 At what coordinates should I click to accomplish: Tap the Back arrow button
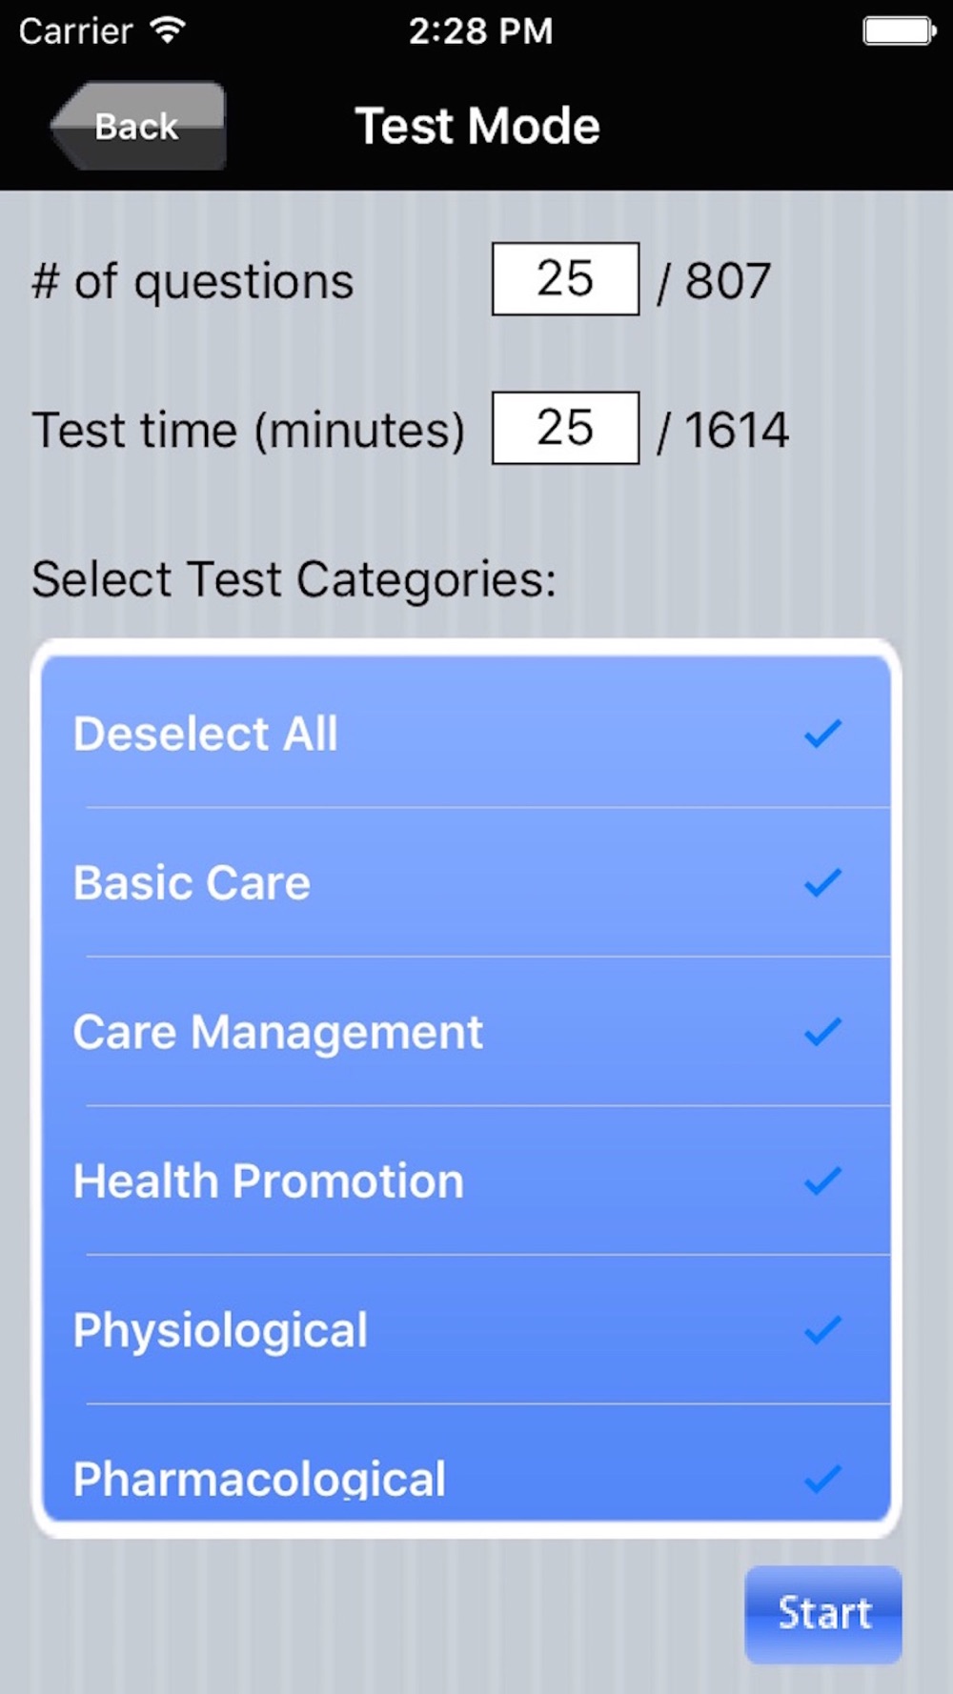click(138, 126)
